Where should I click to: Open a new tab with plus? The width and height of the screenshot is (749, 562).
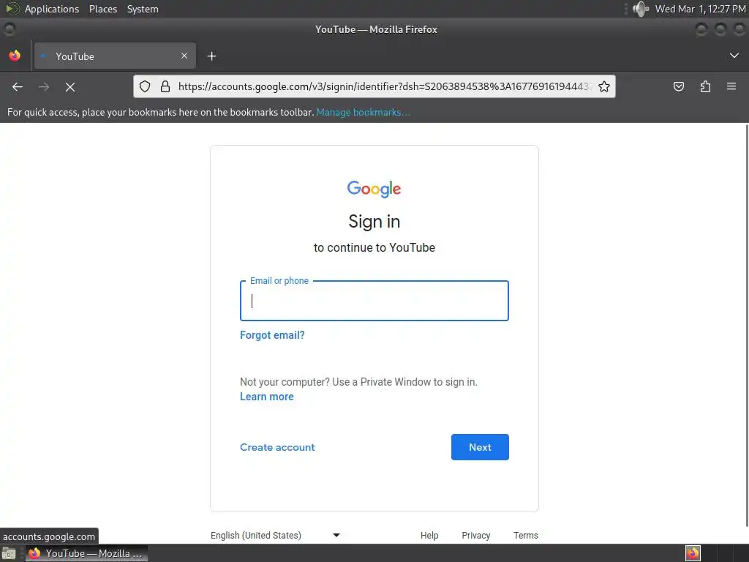pyautogui.click(x=211, y=56)
